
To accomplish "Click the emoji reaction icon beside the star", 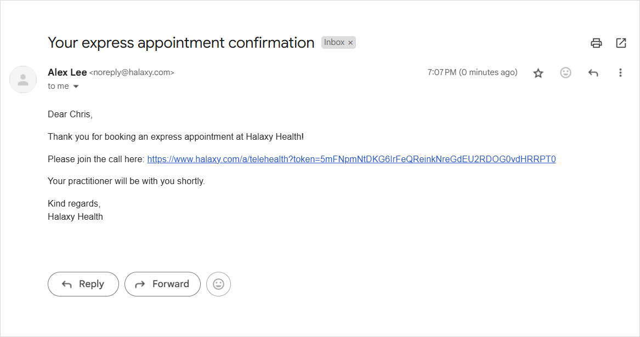I will tap(565, 73).
